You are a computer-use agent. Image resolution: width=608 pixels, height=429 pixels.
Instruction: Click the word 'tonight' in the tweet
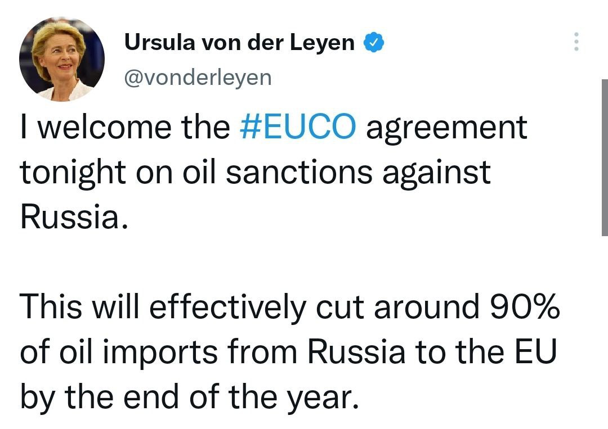[x=73, y=174]
